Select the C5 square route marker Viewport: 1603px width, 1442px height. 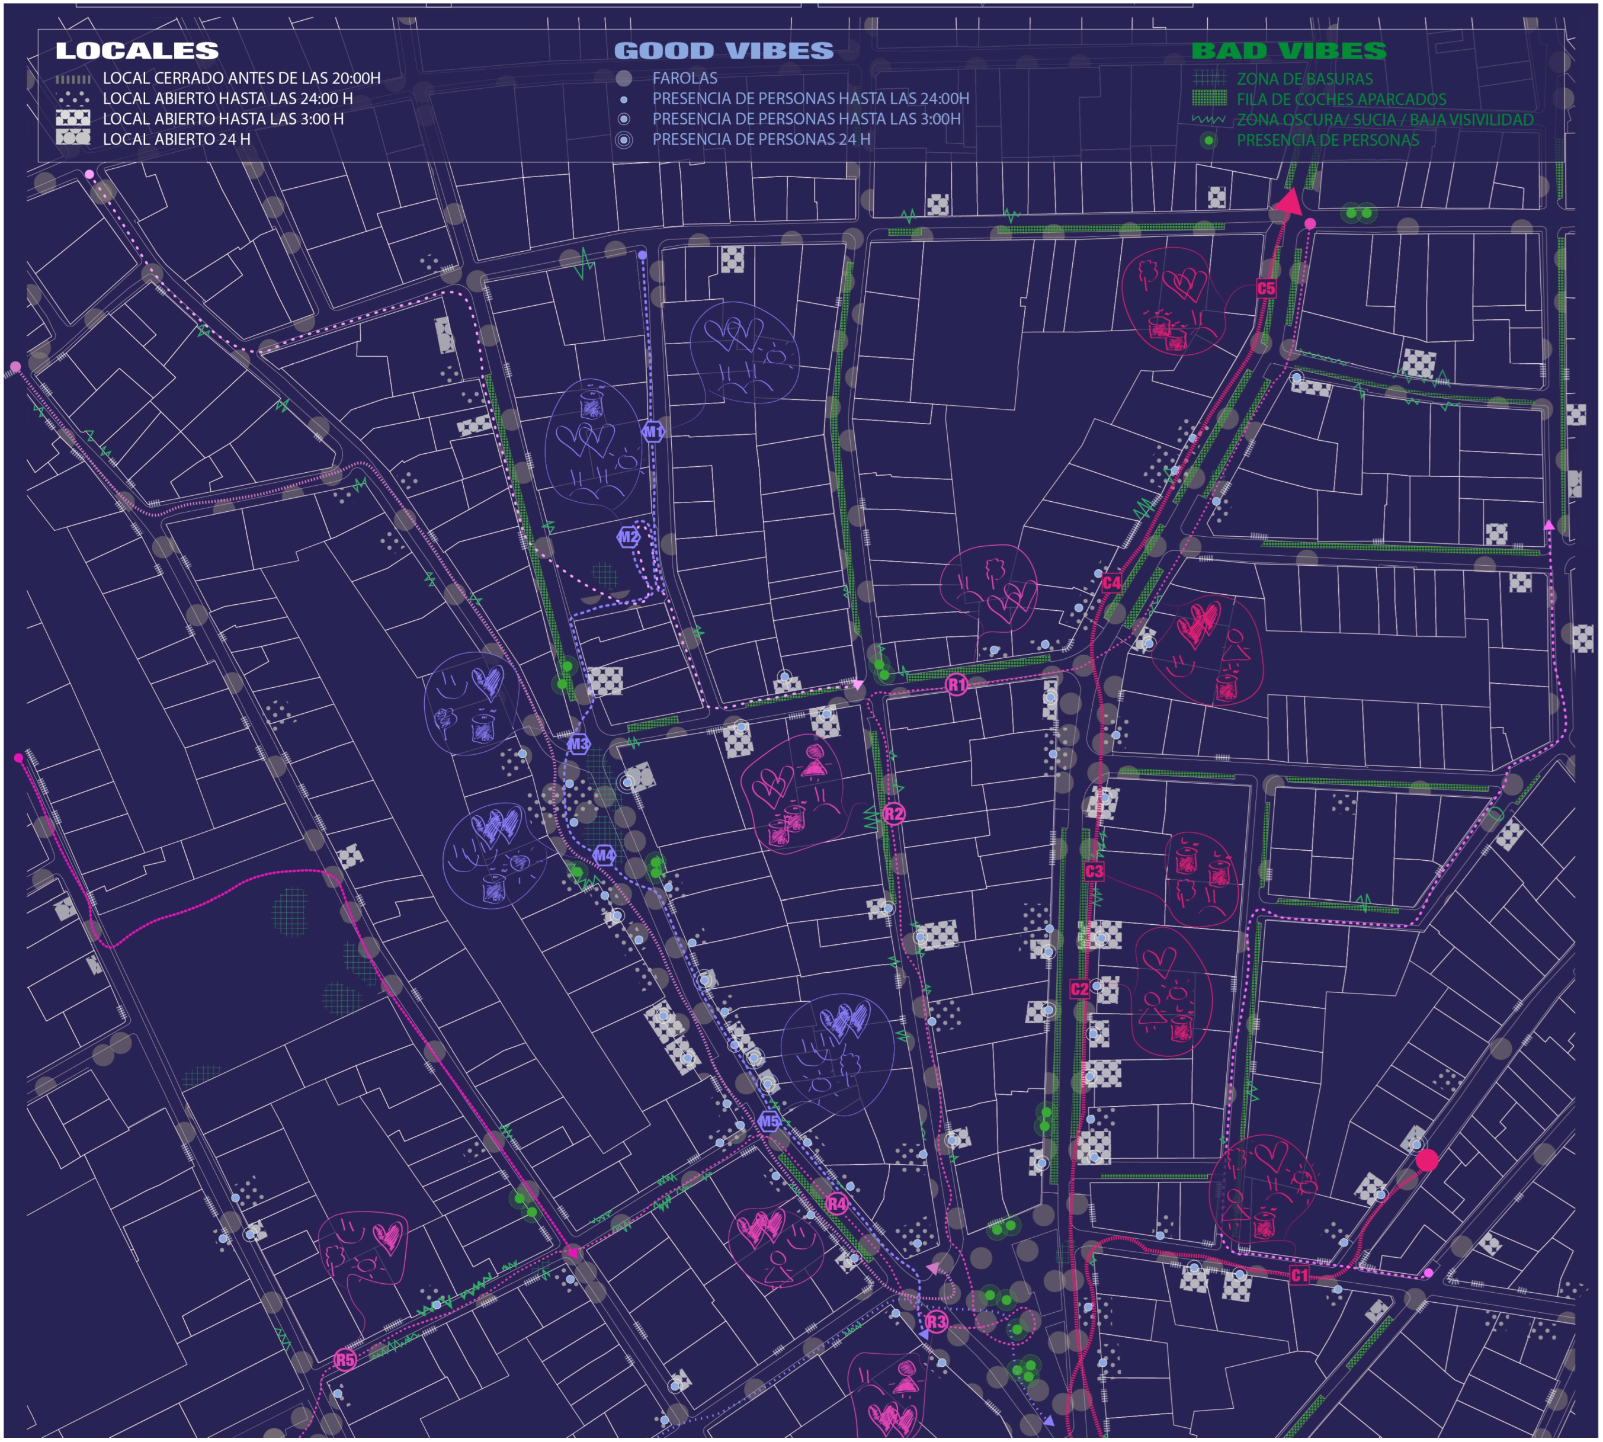(x=1267, y=289)
